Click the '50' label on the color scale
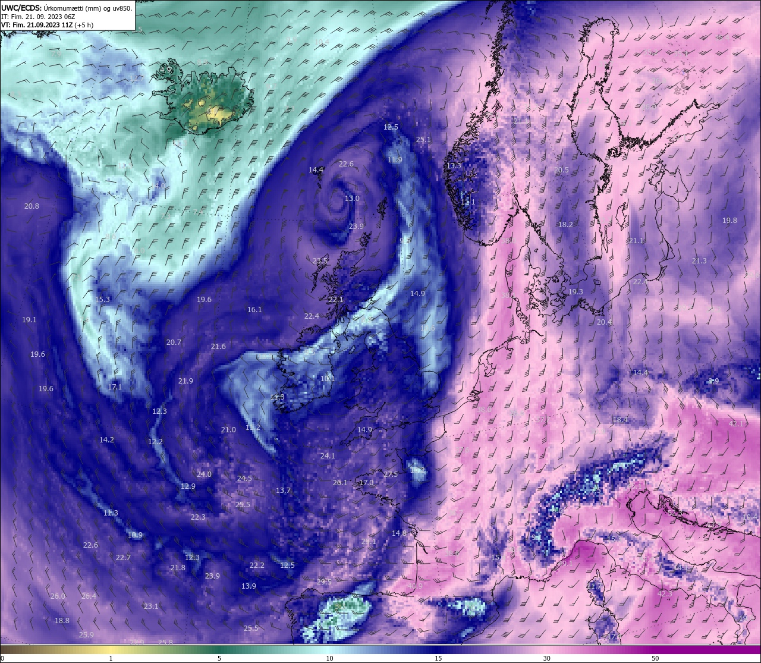 pyautogui.click(x=655, y=658)
